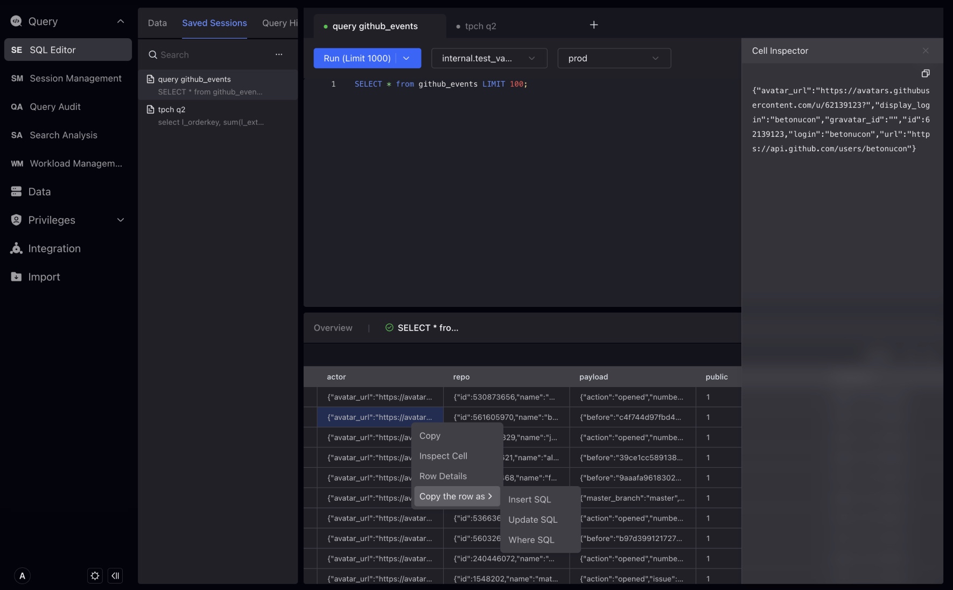953x590 pixels.
Task: Open the Integration section
Action: 54,249
